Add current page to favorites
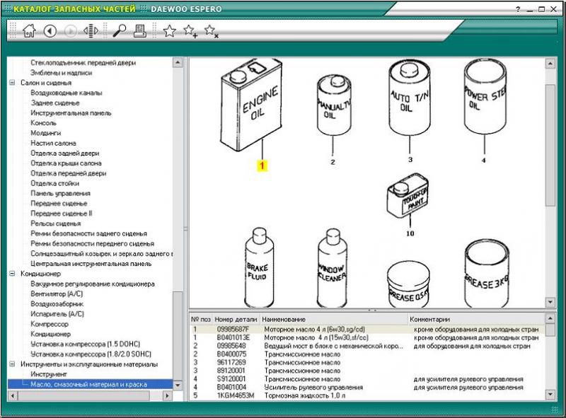 click(x=190, y=30)
